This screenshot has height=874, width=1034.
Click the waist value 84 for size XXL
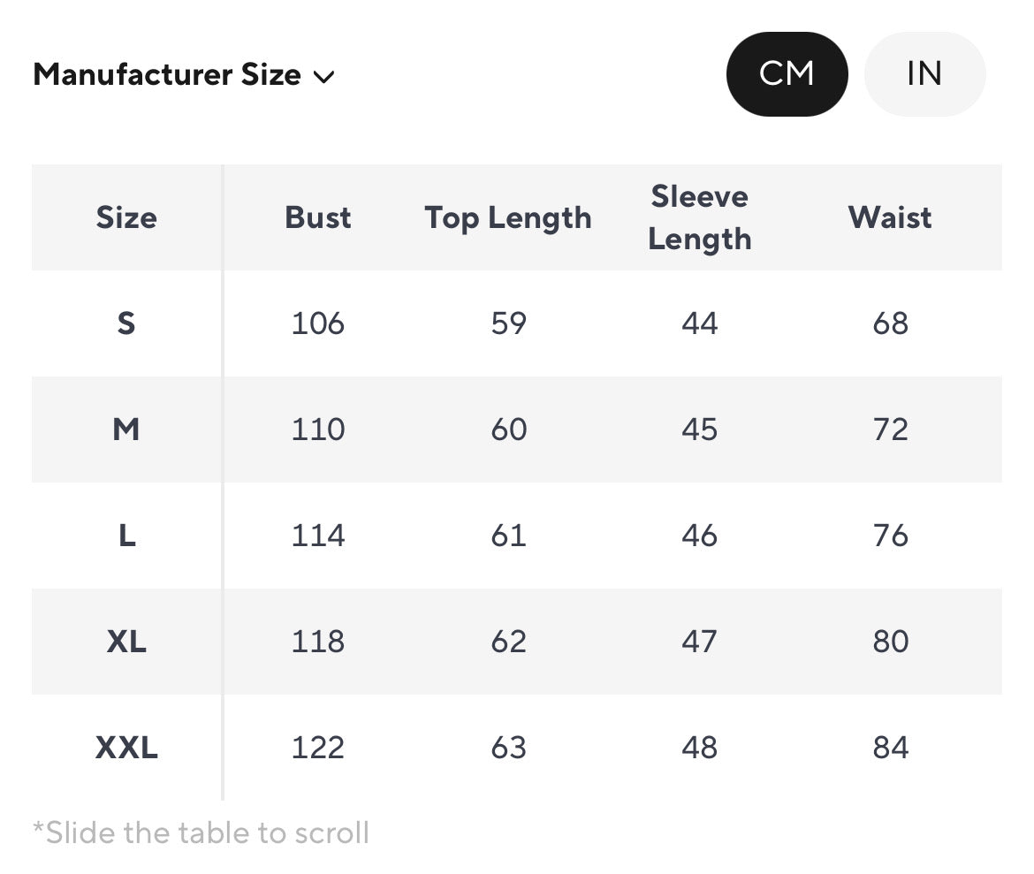(x=890, y=748)
